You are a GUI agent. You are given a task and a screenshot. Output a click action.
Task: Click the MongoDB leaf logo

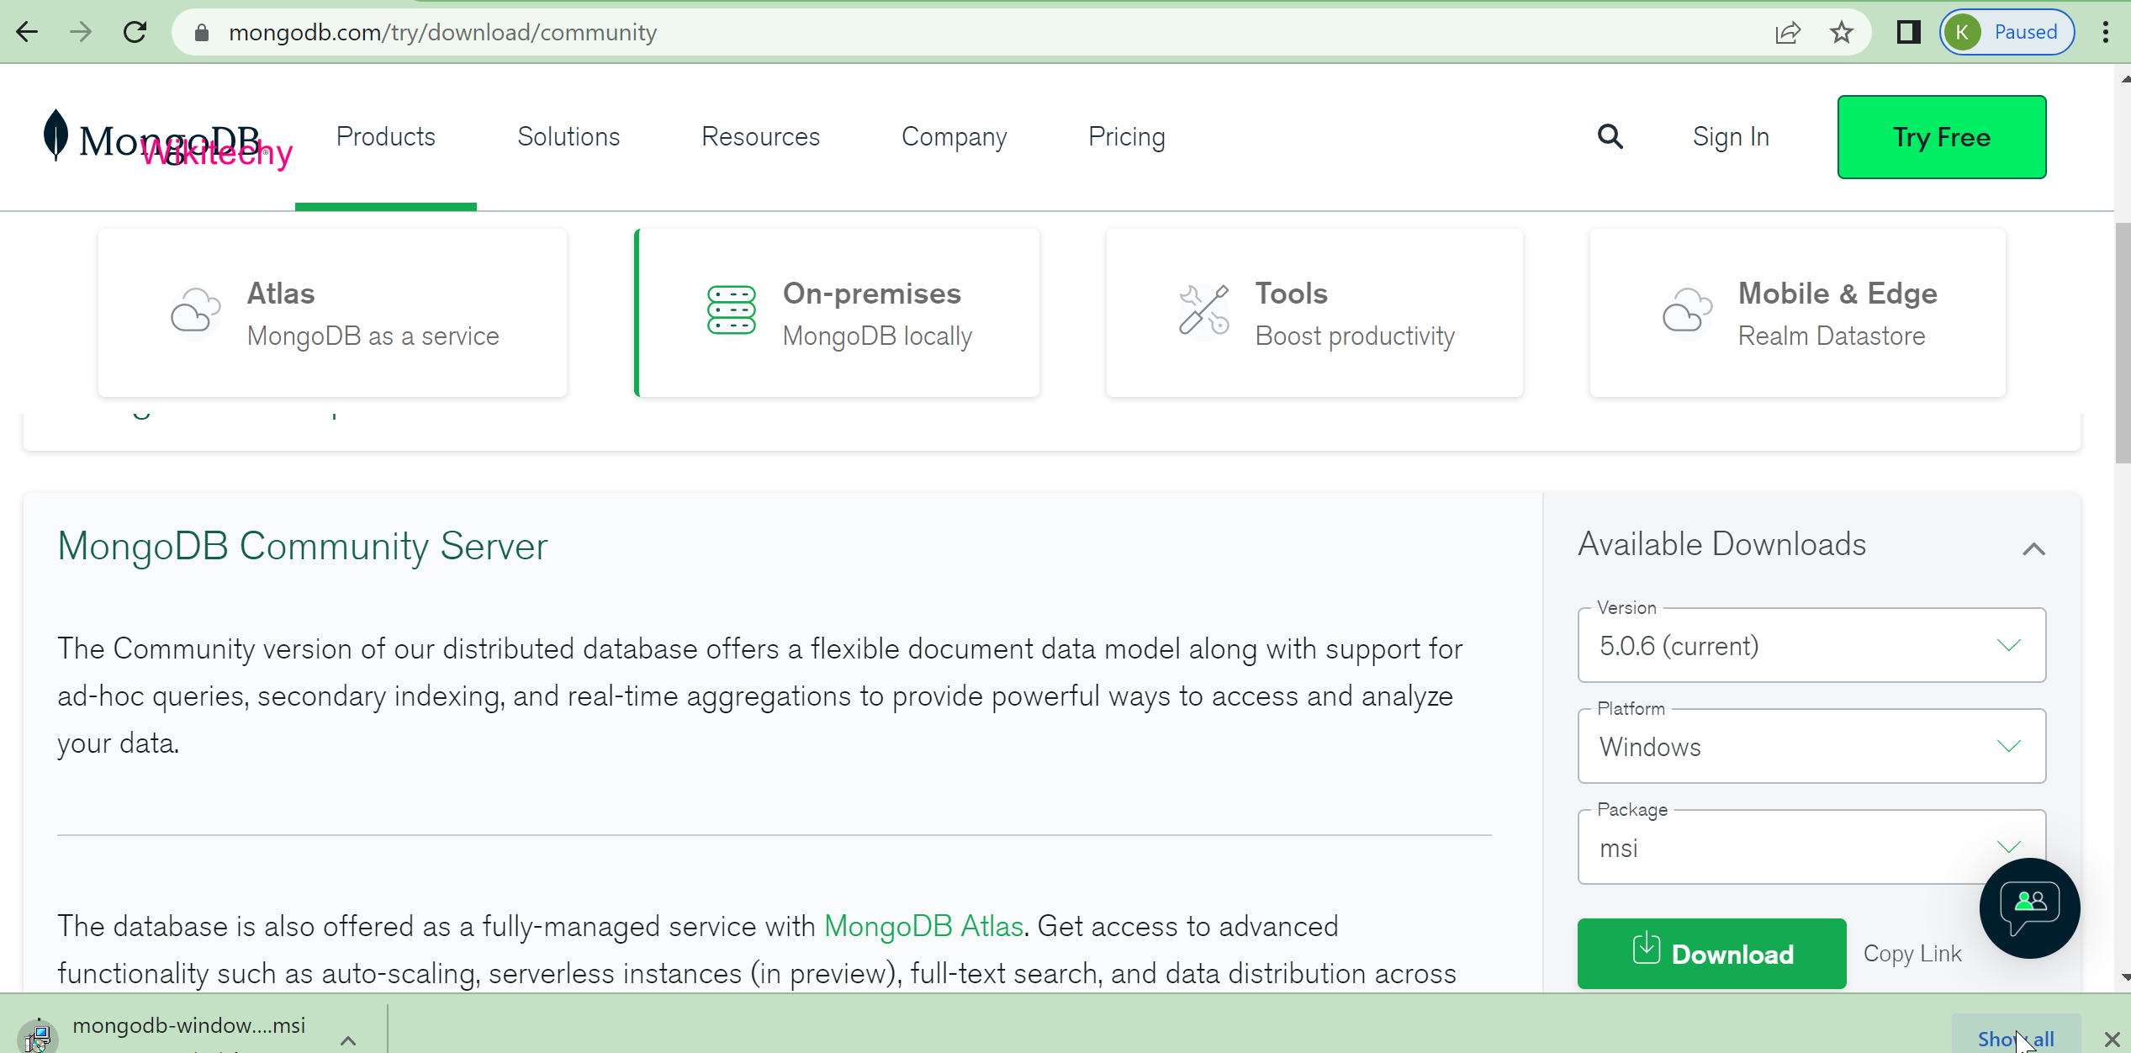coord(56,135)
